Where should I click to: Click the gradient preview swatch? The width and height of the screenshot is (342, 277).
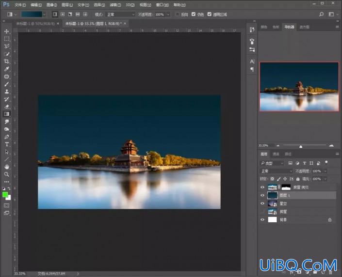[32, 15]
